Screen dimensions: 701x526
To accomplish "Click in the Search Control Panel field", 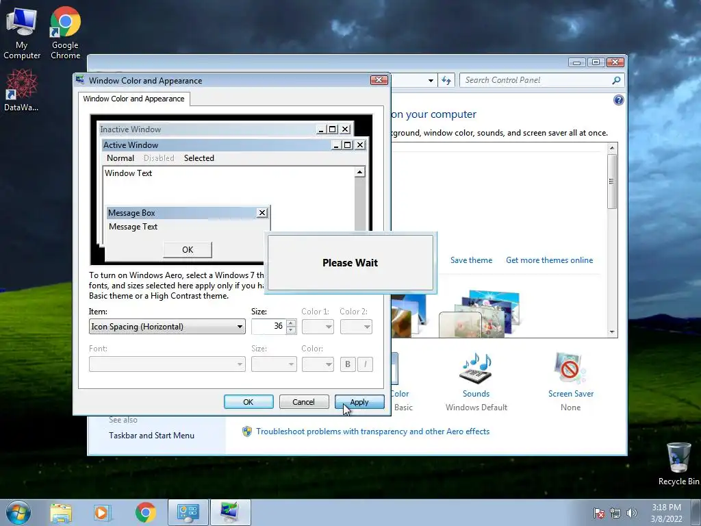I will click(537, 81).
